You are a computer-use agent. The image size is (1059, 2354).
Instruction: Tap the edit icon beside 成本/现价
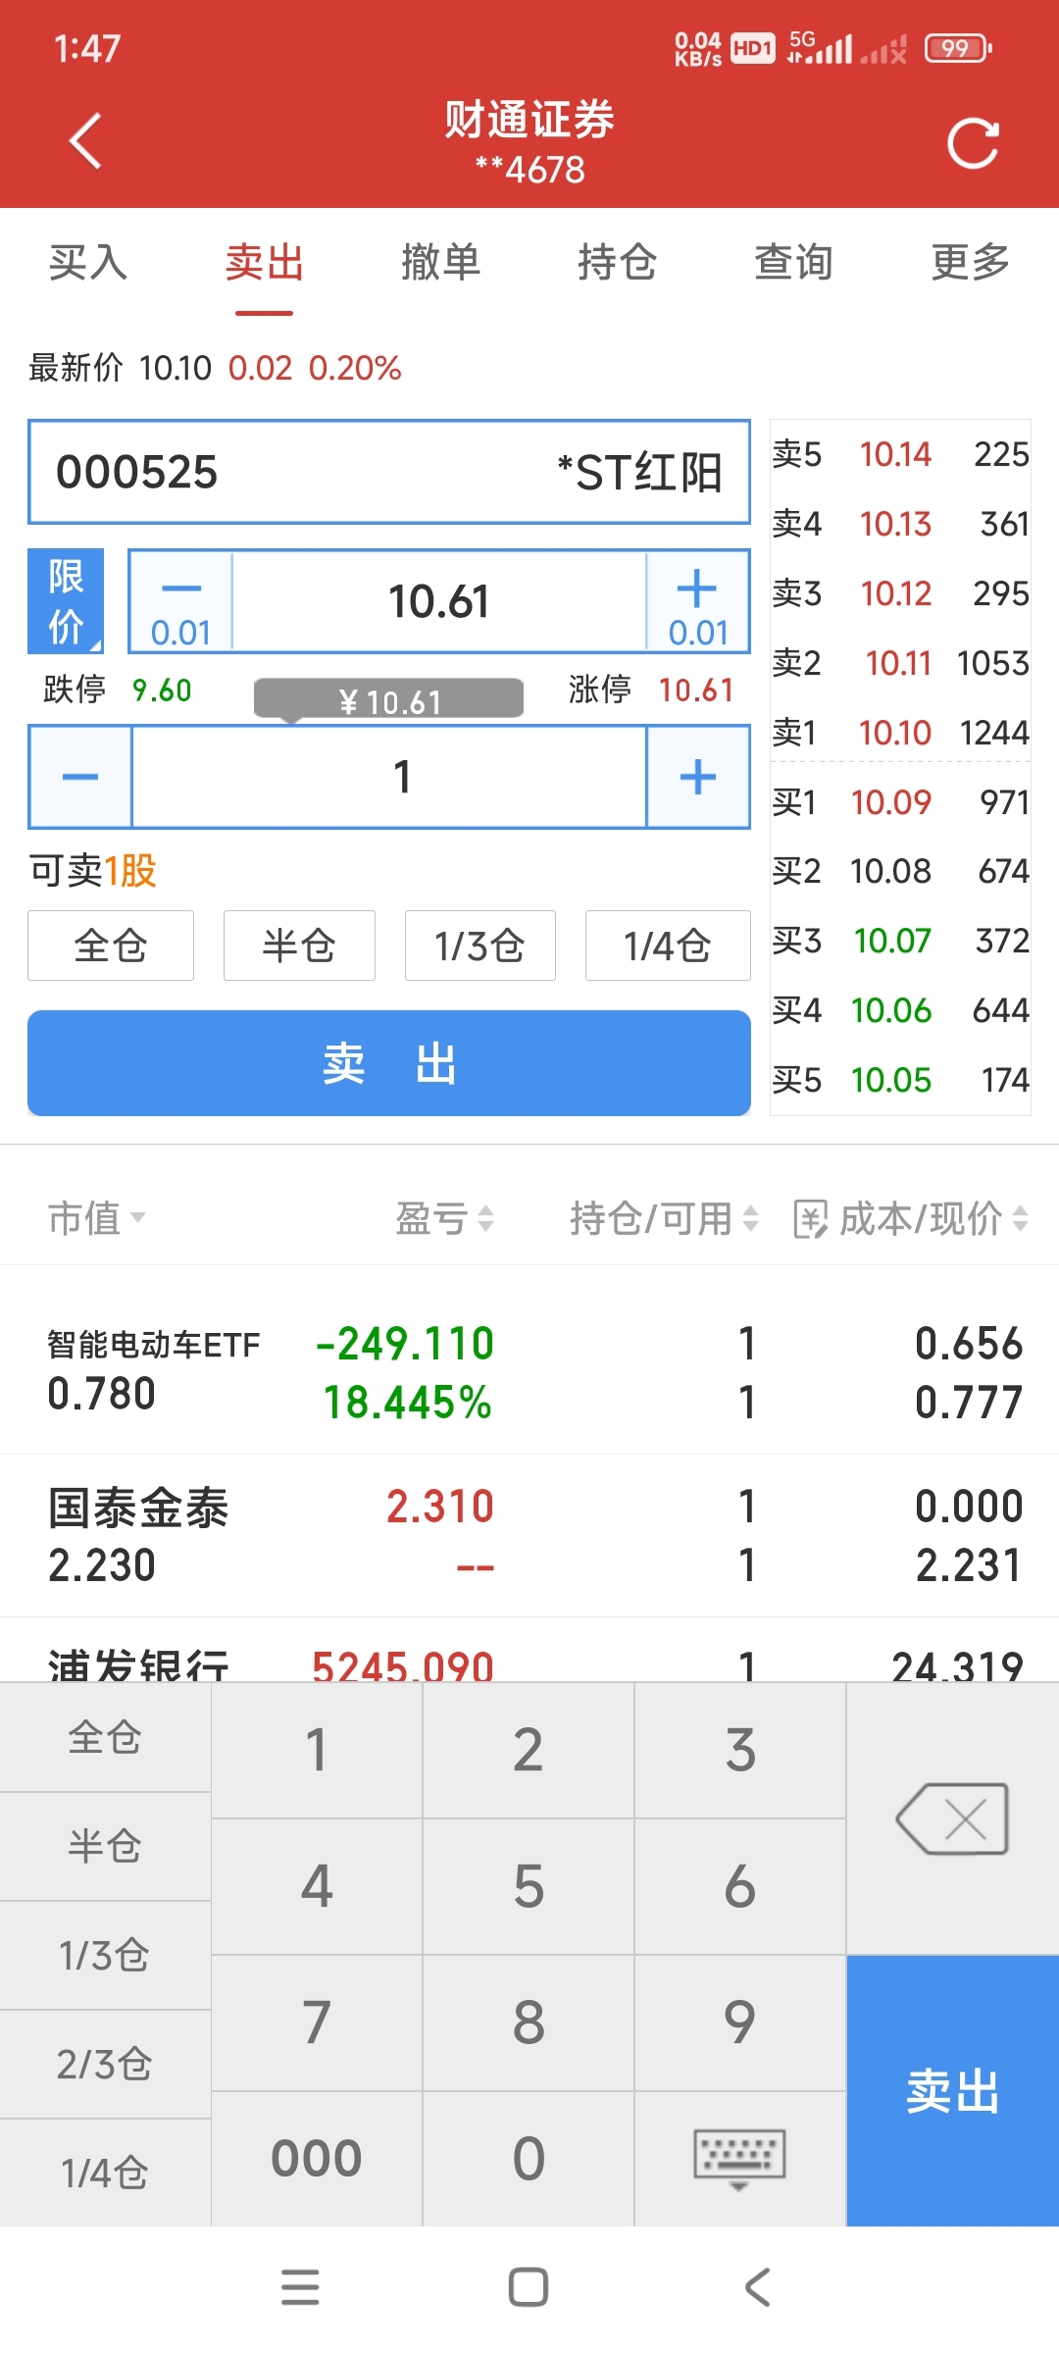(810, 1219)
